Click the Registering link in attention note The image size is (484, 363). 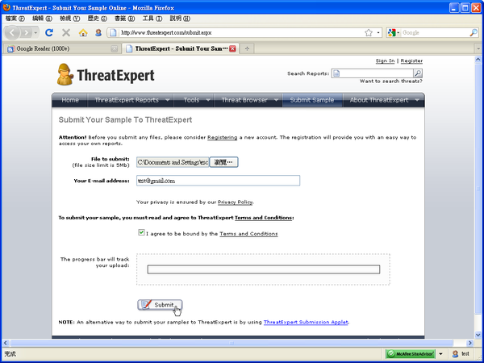pyautogui.click(x=223, y=137)
